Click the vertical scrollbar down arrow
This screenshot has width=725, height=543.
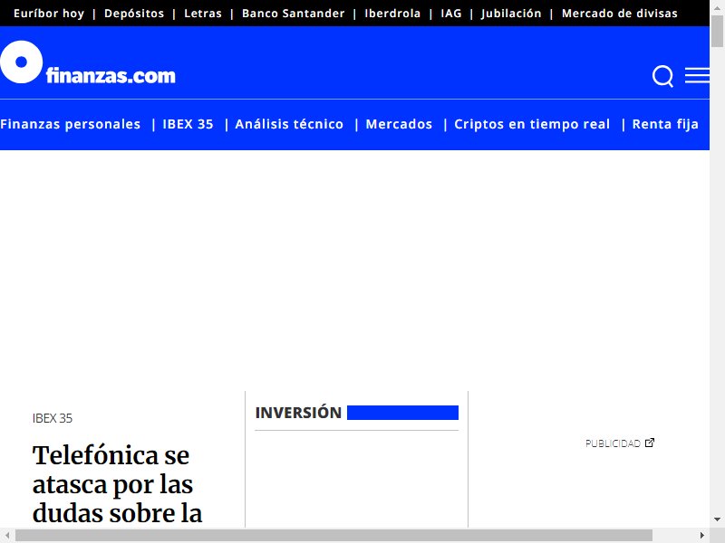[717, 519]
